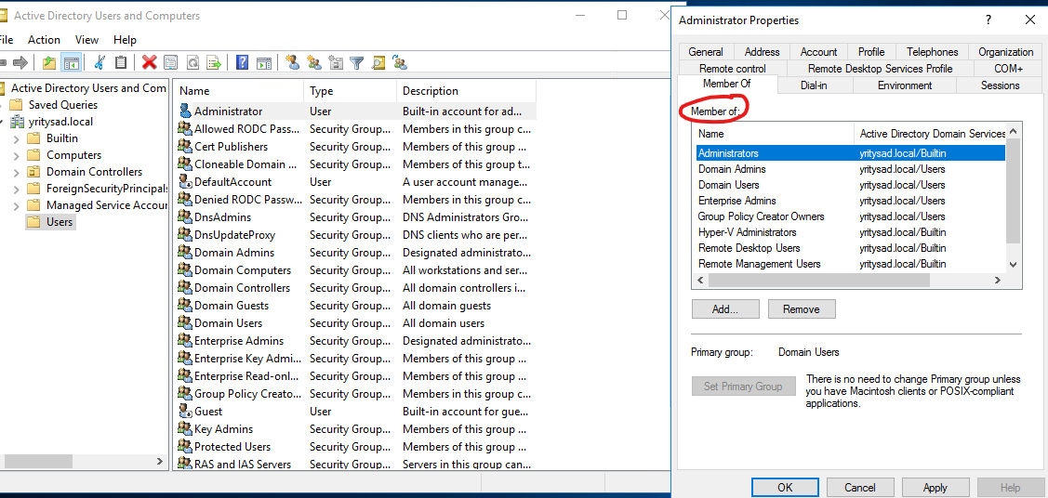1048x498 pixels.
Task: Click the Remove button
Action: coord(802,309)
